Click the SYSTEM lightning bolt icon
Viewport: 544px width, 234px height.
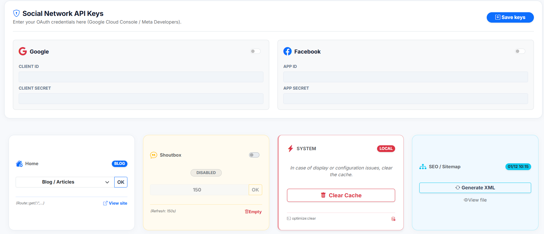290,149
